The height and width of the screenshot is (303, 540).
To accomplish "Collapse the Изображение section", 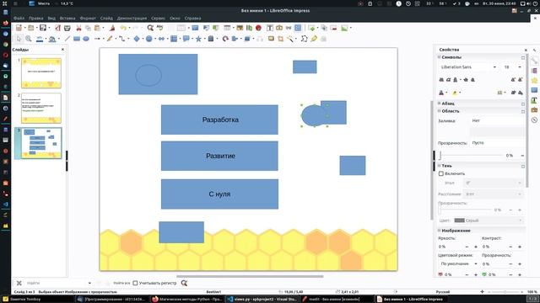I will pyautogui.click(x=439, y=231).
